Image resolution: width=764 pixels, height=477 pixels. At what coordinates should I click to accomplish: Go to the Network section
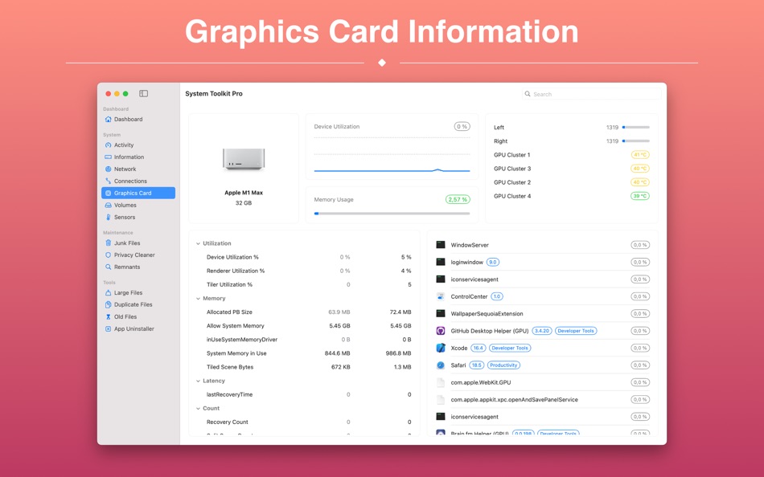pos(138,169)
